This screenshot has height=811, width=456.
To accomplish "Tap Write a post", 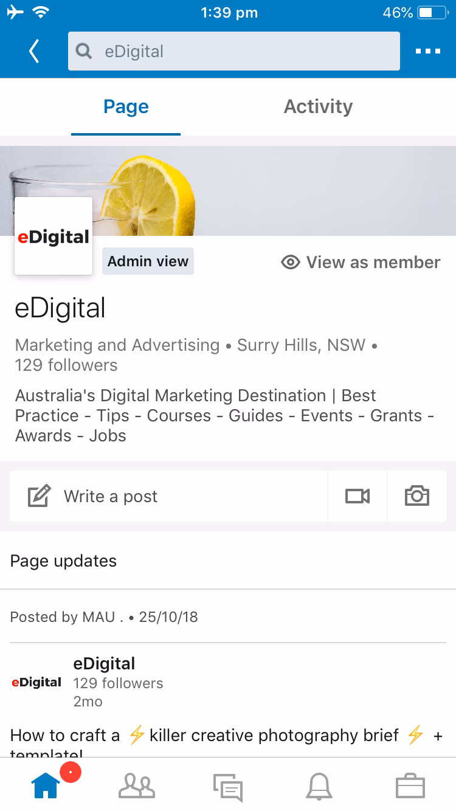I will (111, 497).
